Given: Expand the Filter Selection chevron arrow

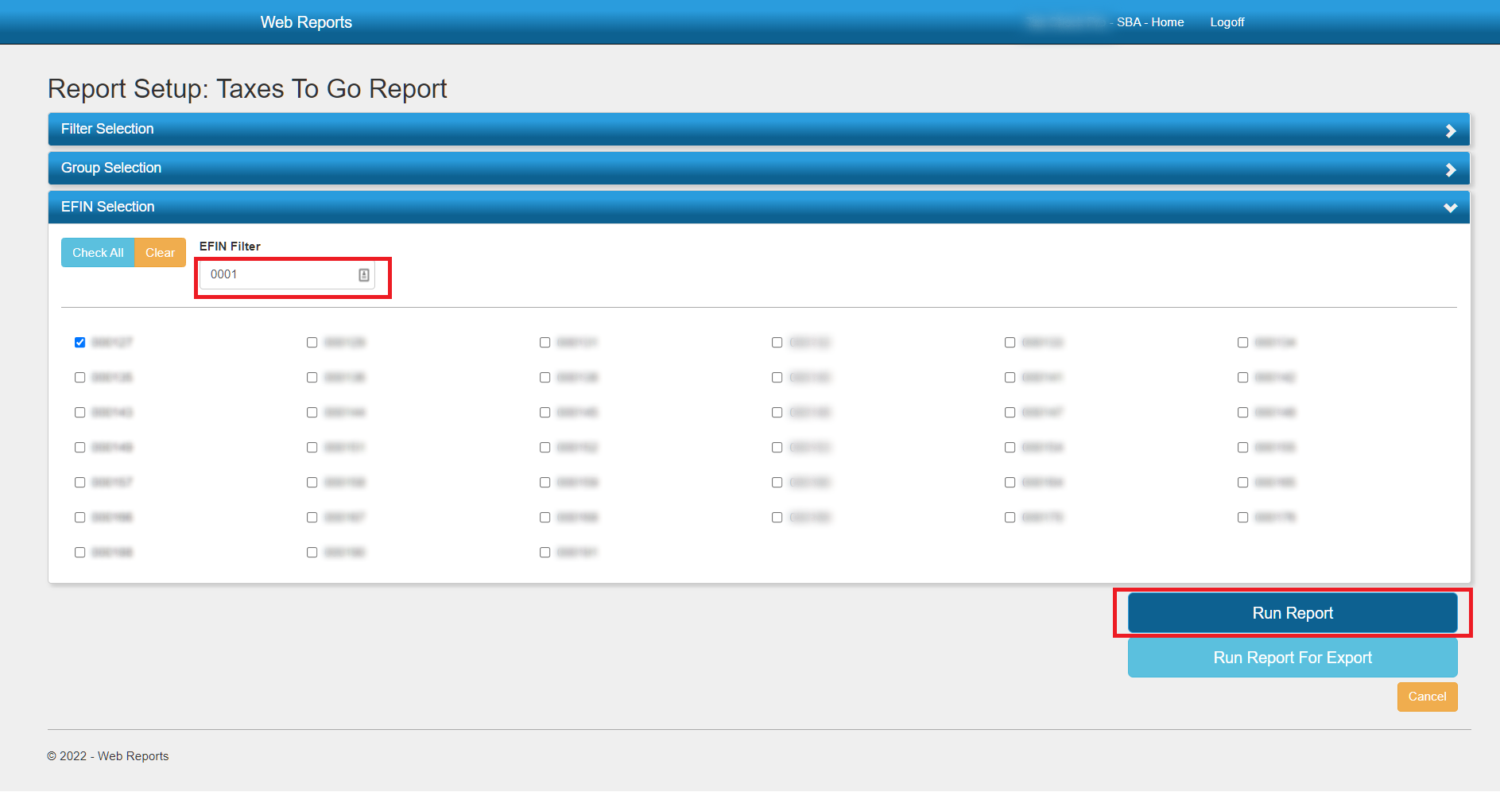Looking at the screenshot, I should click(x=1450, y=130).
